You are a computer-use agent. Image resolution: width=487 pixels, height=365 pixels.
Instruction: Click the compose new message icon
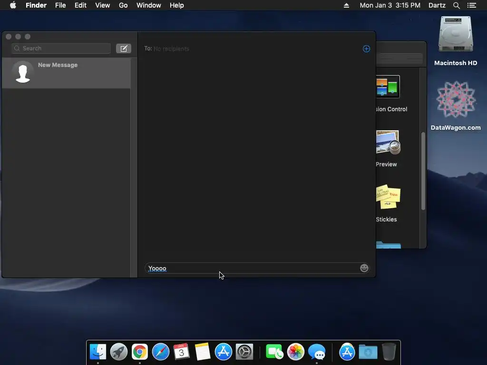124,48
